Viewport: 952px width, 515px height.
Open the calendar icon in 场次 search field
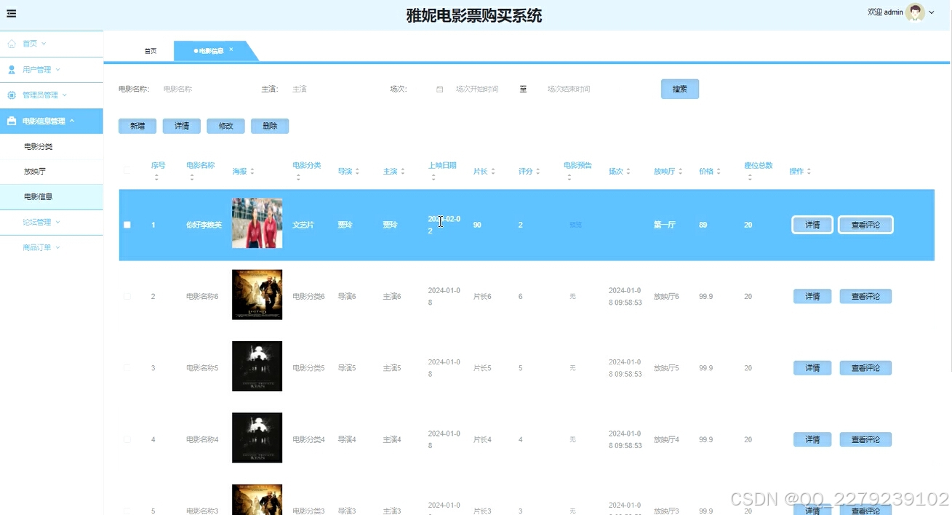(x=439, y=89)
